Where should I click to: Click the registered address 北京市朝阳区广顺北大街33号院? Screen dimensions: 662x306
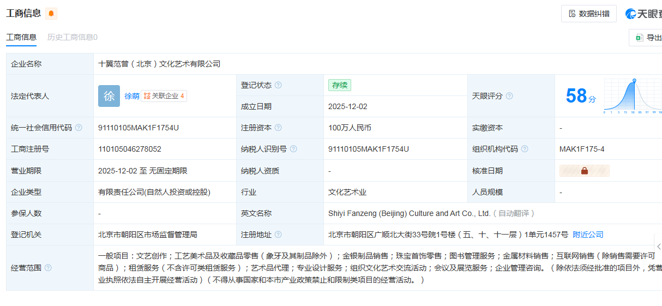click(x=448, y=235)
